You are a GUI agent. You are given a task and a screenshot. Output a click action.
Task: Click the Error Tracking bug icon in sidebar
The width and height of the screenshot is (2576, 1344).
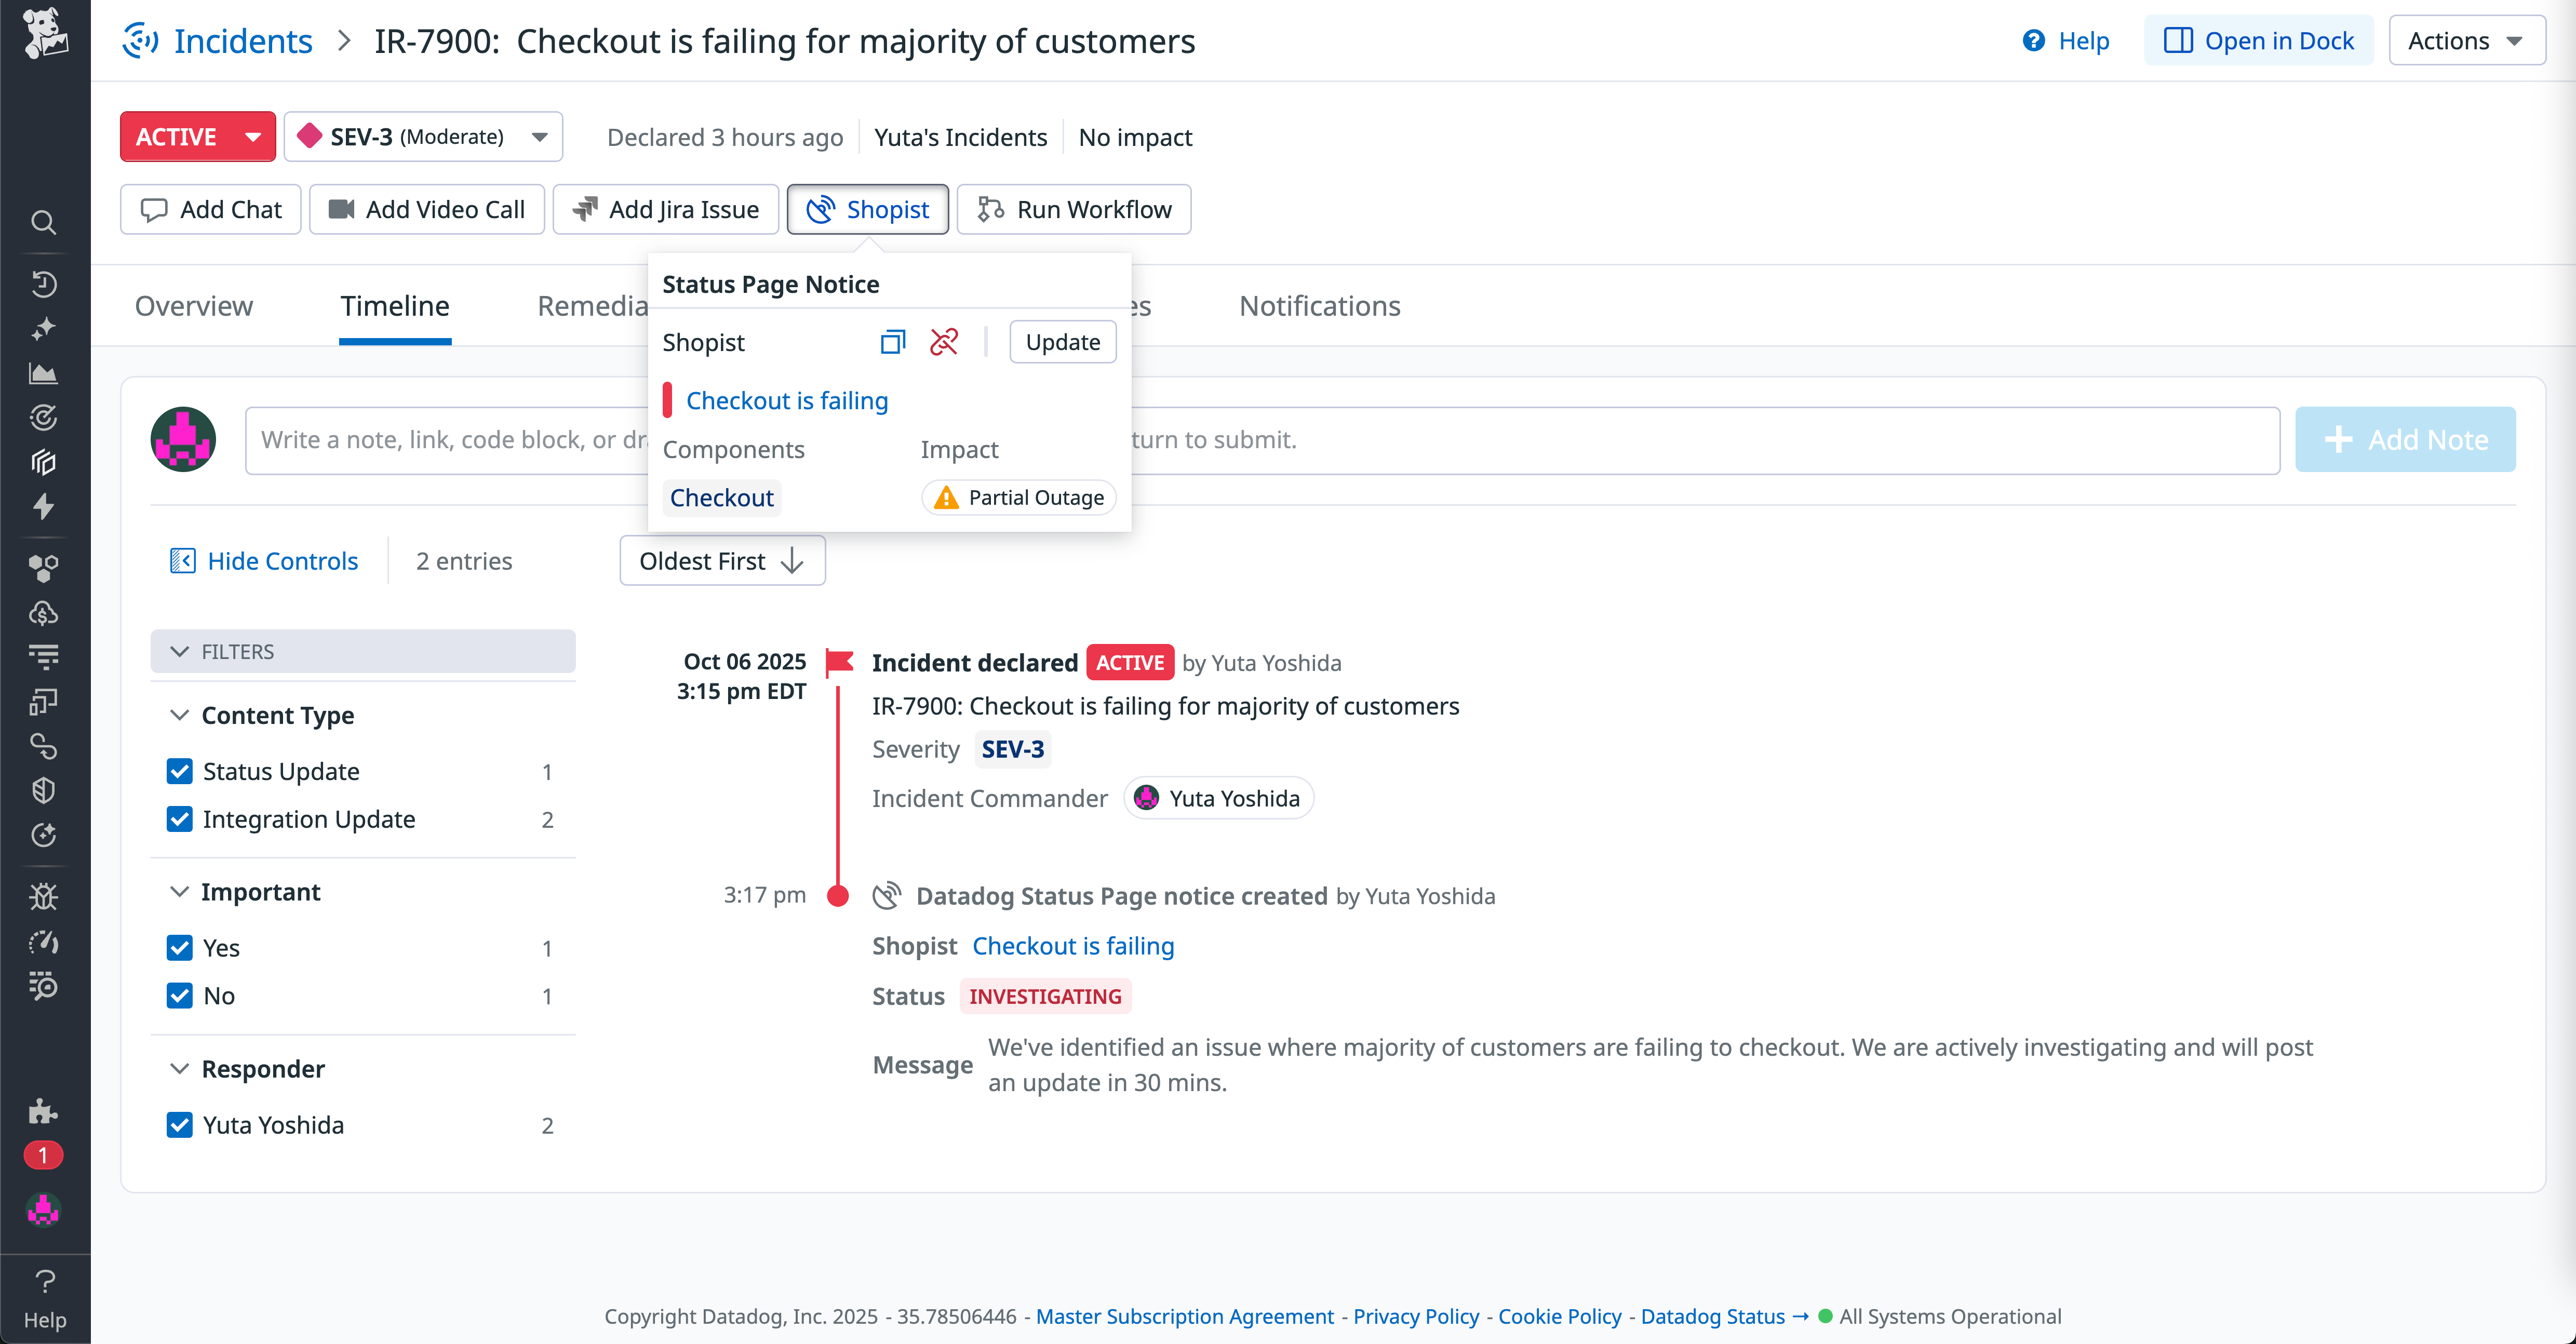[43, 896]
